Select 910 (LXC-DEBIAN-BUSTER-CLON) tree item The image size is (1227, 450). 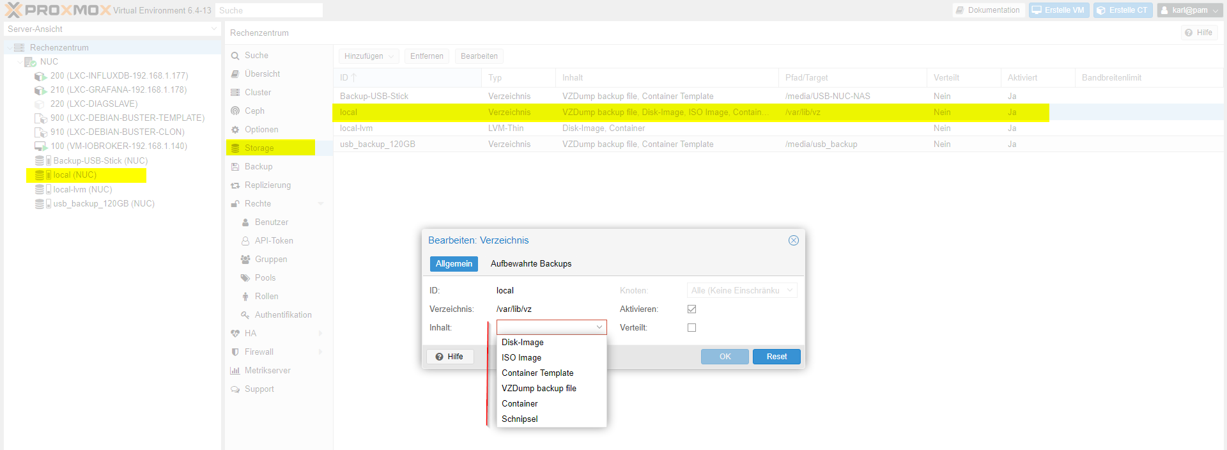tap(118, 132)
